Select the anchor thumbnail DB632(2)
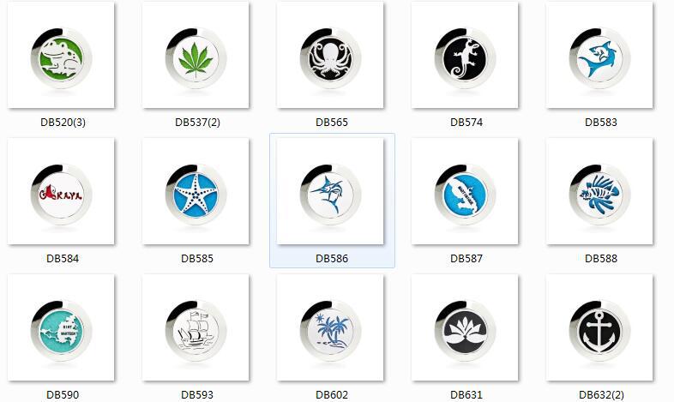 point(599,327)
